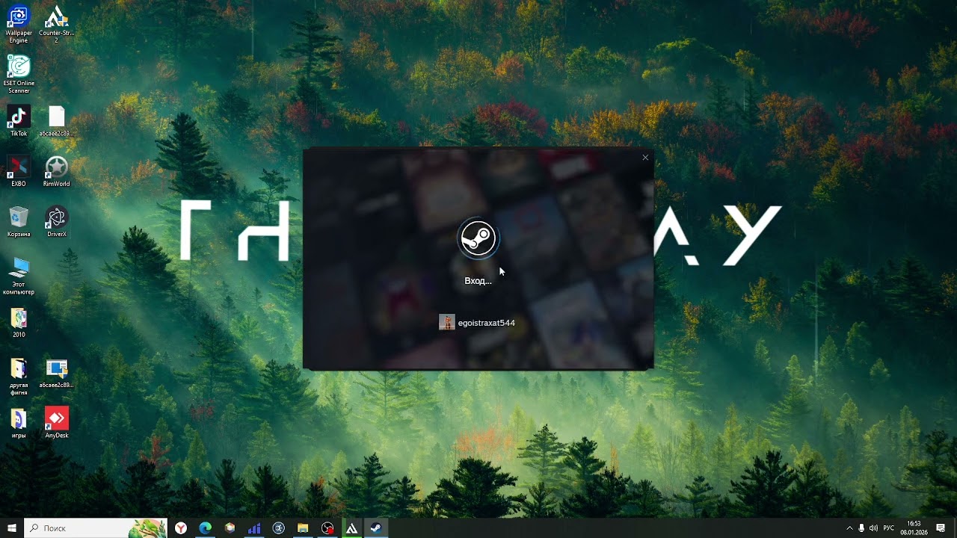The height and width of the screenshot is (538, 957).
Task: Click egoistraxat544 account avatar
Action: pyautogui.click(x=446, y=323)
